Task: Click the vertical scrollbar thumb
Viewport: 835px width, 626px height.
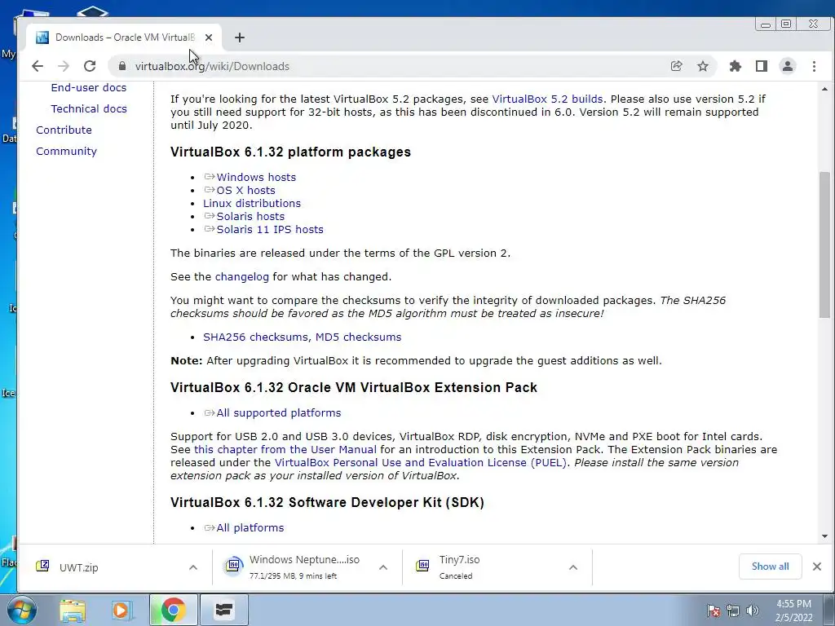Action: (825, 245)
